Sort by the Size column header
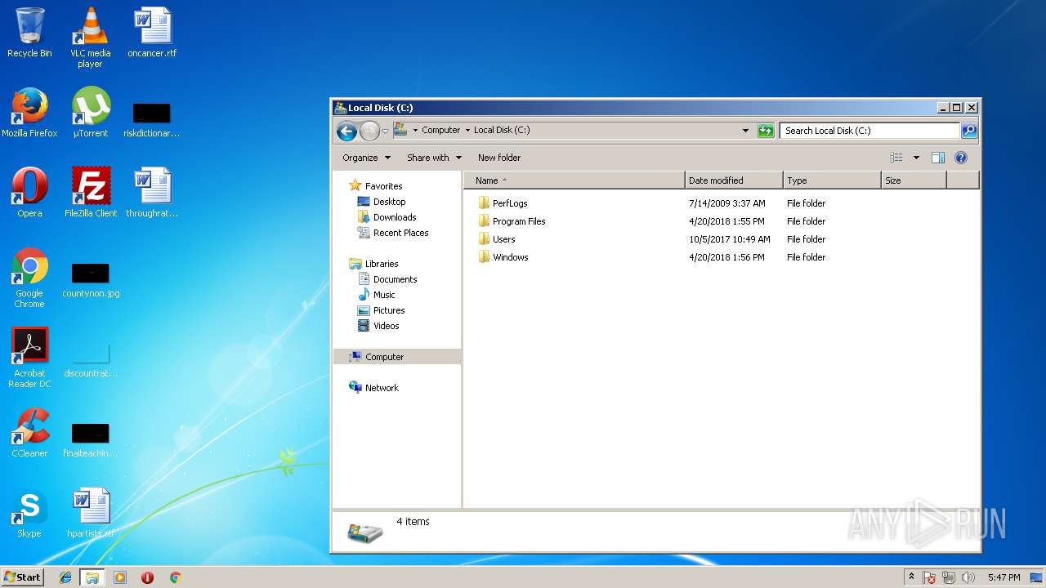Viewport: 1046px width, 588px height. 914,180
